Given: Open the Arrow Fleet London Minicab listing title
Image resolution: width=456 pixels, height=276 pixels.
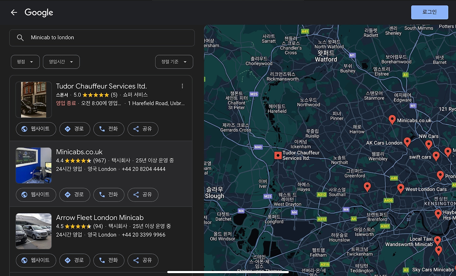Looking at the screenshot, I should [x=100, y=218].
